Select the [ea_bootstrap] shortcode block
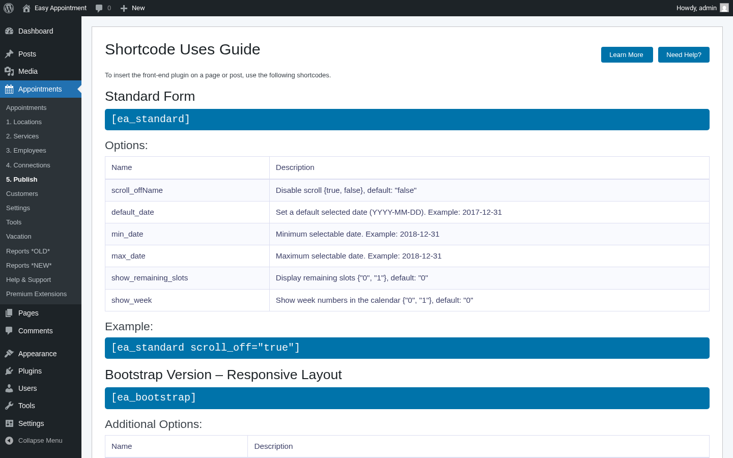This screenshot has height=458, width=733. [x=407, y=398]
